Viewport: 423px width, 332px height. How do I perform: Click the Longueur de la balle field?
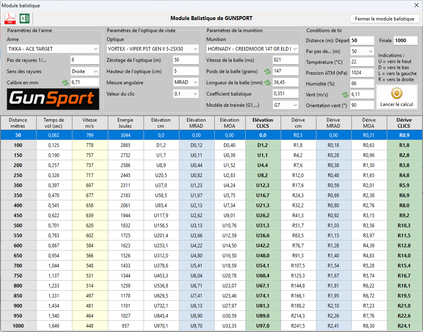[285, 82]
